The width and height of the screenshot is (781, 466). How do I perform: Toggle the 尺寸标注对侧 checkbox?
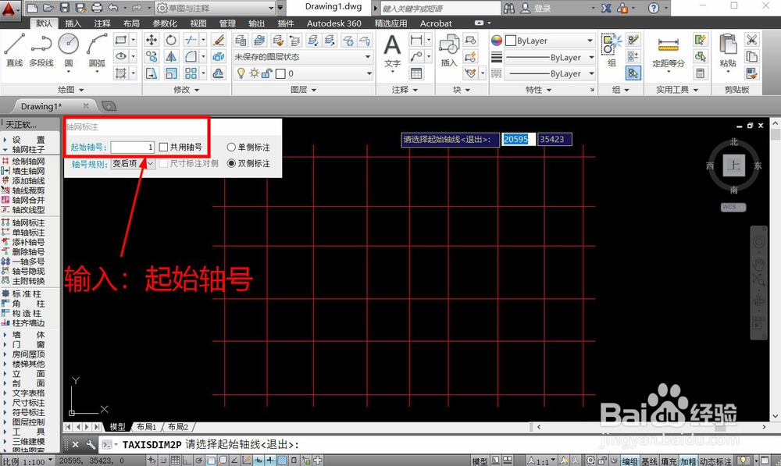point(163,163)
